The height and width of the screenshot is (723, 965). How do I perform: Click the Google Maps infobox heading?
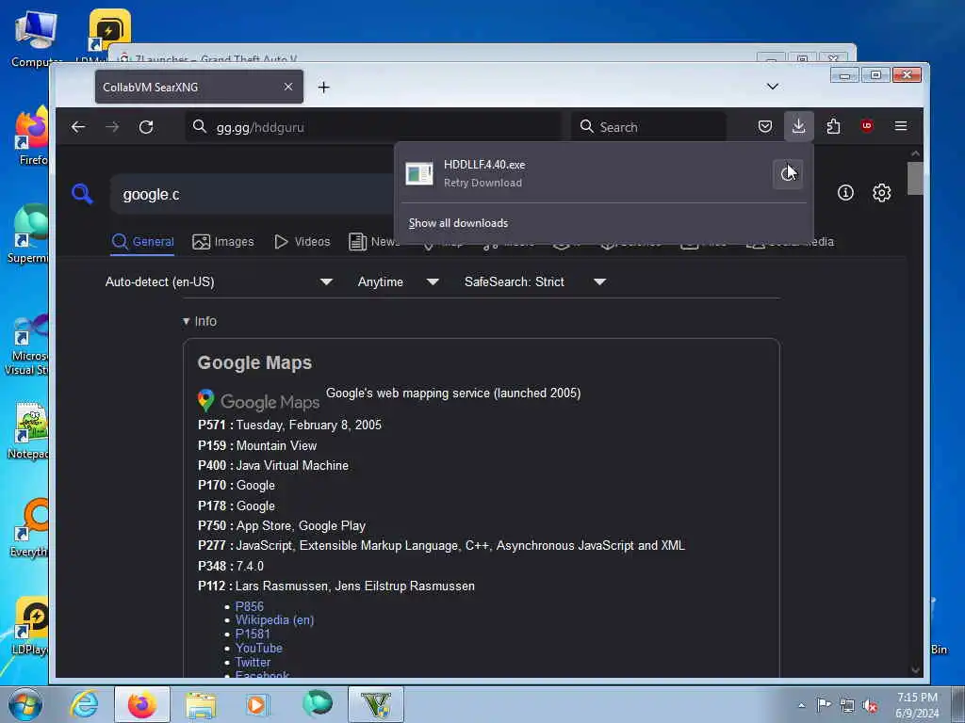(x=254, y=363)
